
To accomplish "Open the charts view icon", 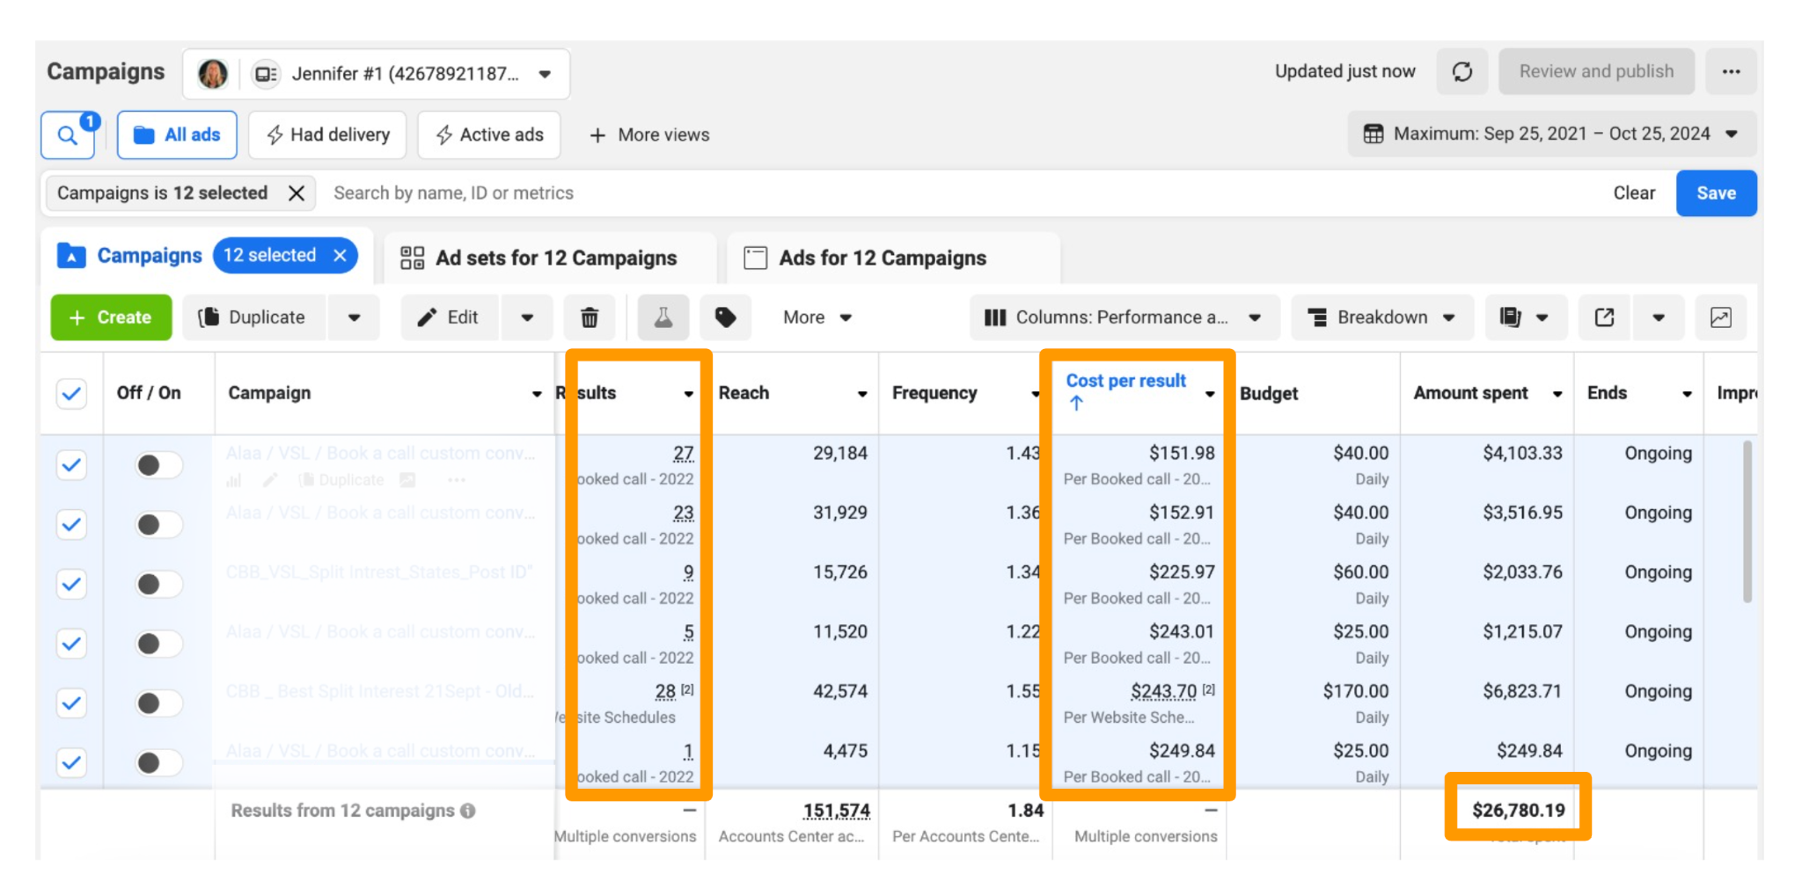I will (1721, 317).
